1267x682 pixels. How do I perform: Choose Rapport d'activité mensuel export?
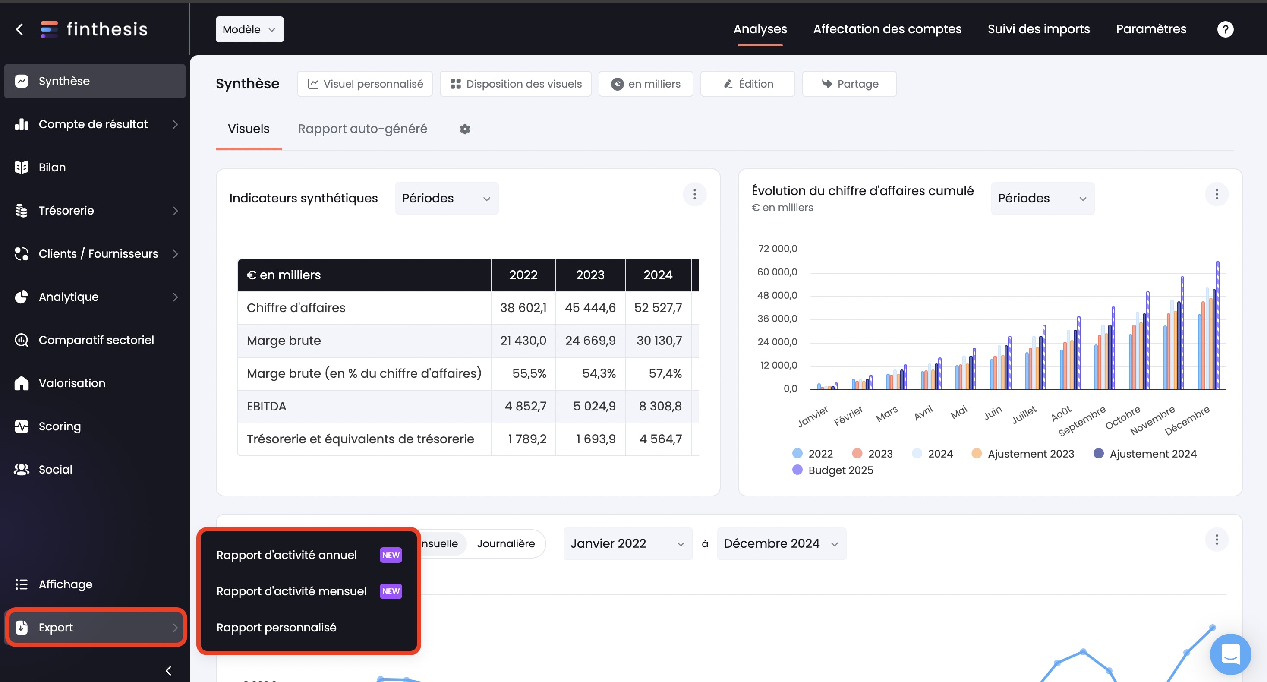click(309, 591)
